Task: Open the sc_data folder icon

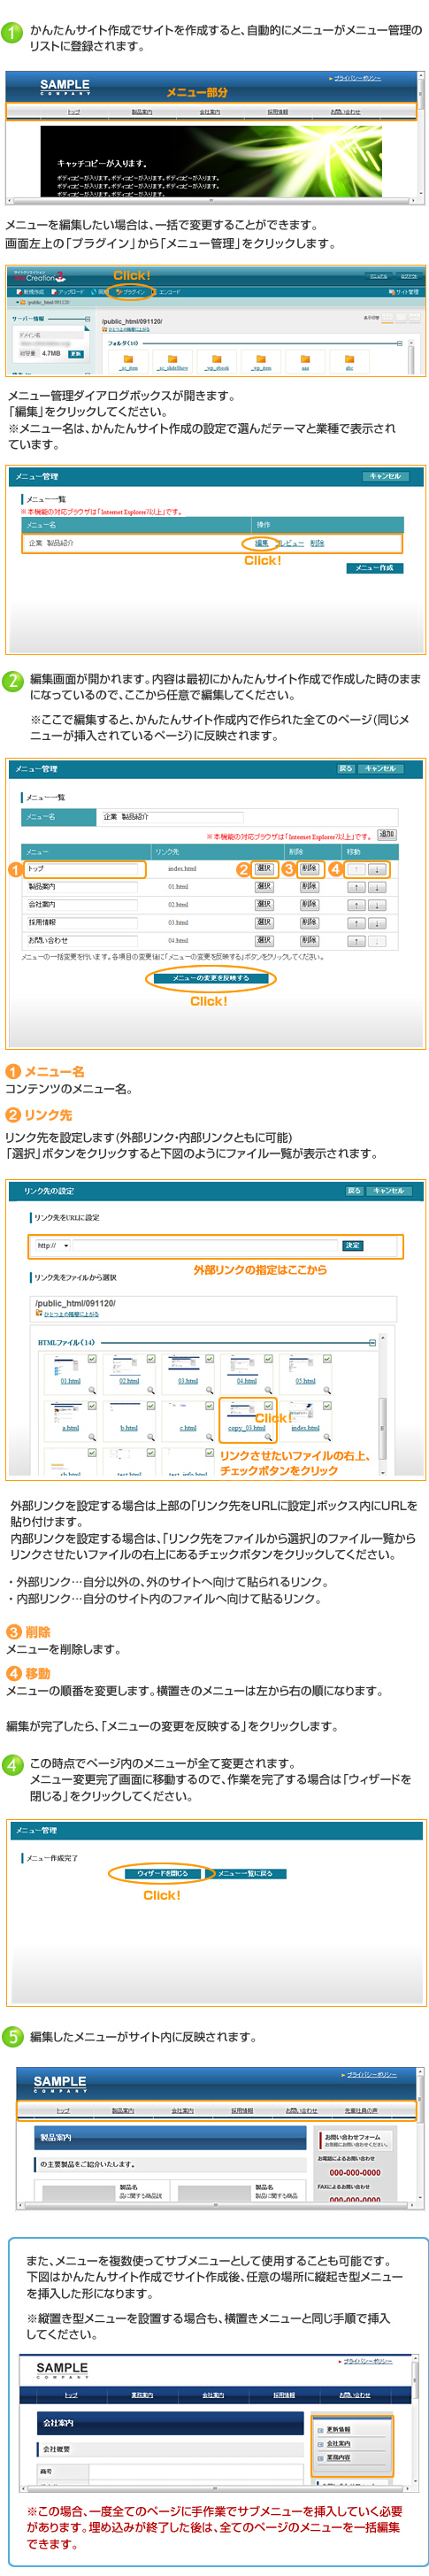Action: point(128,358)
